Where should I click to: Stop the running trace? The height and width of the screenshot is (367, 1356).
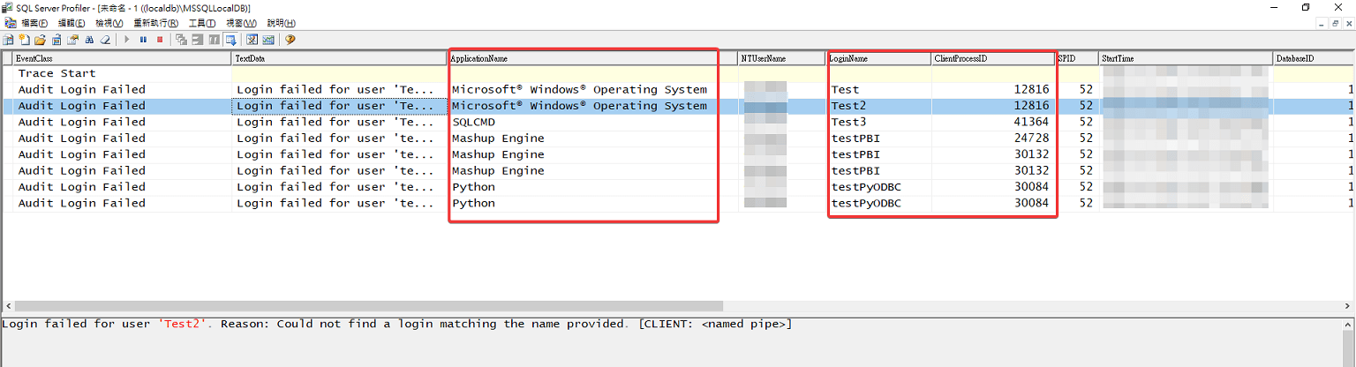[x=160, y=40]
